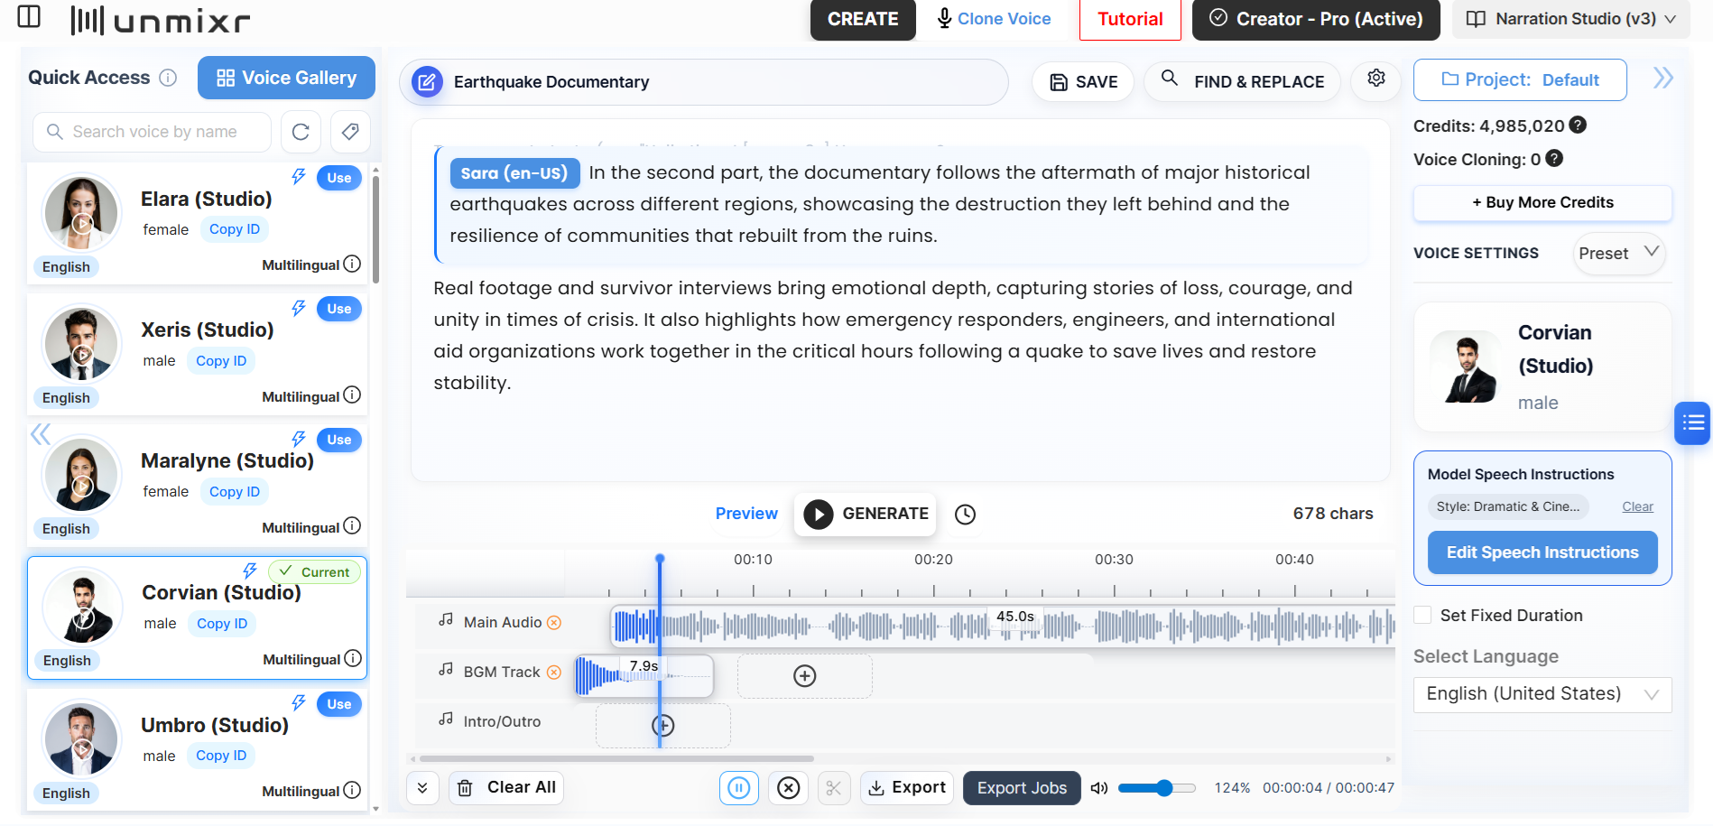
Task: Toggle the left sidebar panel icon
Action: click(x=29, y=17)
